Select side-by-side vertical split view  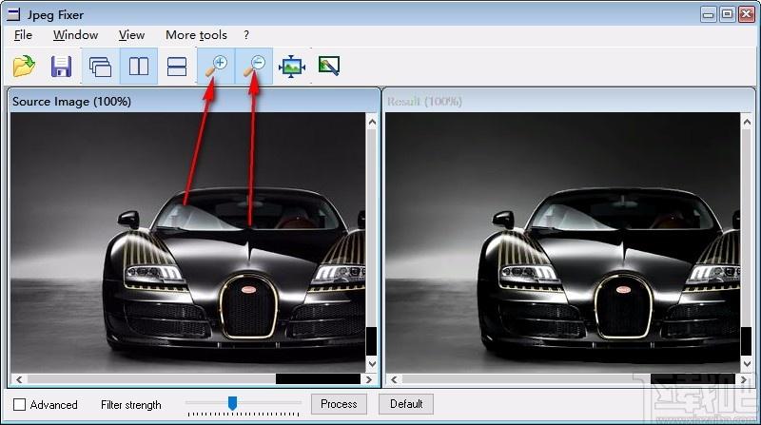(139, 67)
